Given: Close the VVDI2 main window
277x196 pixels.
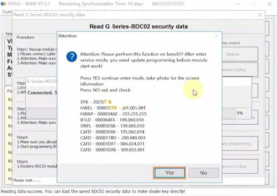Looking at the screenshot, I should click(x=269, y=4).
